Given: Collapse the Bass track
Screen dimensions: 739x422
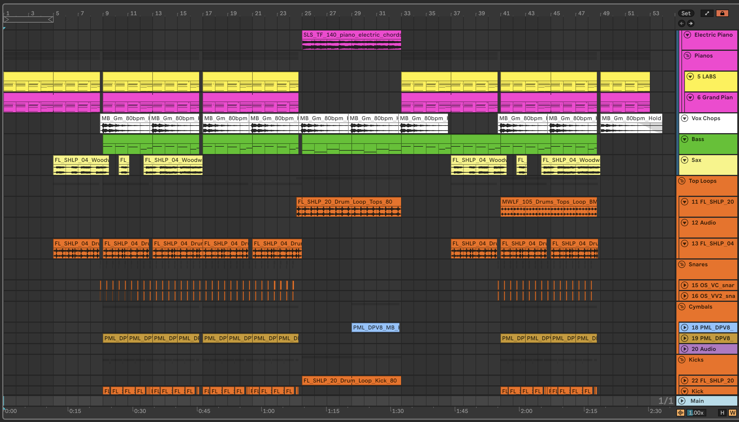Looking at the screenshot, I should [685, 139].
